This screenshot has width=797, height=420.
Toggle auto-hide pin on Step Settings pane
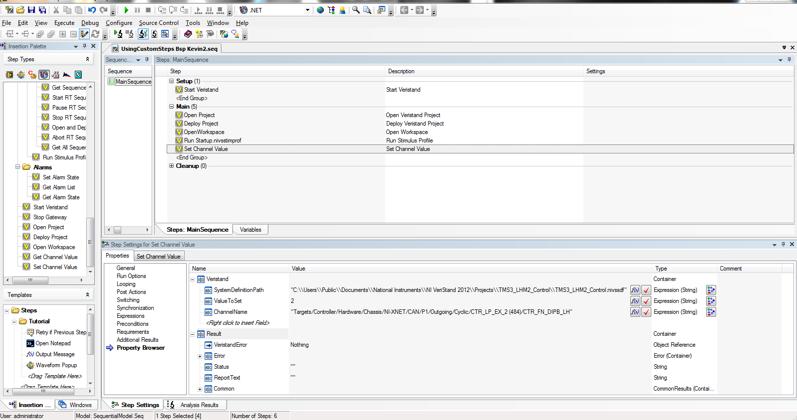pyautogui.click(x=783, y=244)
